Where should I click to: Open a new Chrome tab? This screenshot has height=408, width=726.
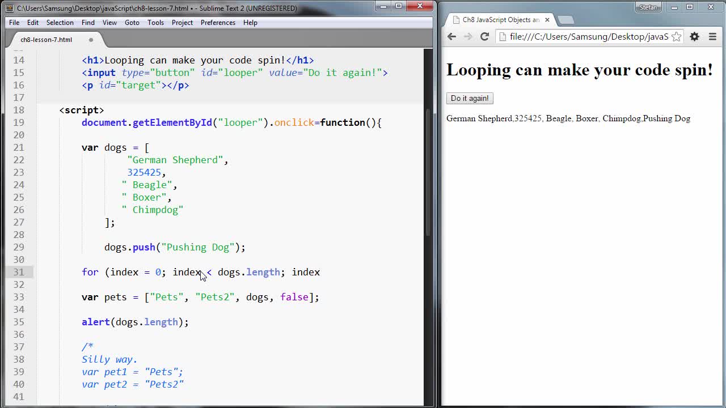pyautogui.click(x=565, y=20)
